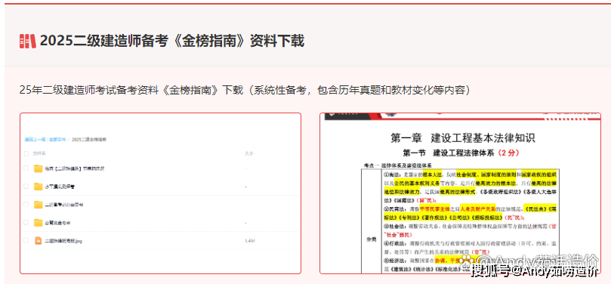Click the first folder's yellow folder icon
611x284 pixels.
[39, 168]
